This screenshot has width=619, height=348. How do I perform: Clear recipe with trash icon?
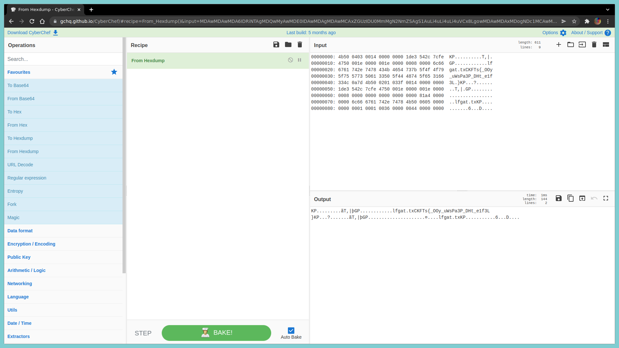tap(300, 45)
